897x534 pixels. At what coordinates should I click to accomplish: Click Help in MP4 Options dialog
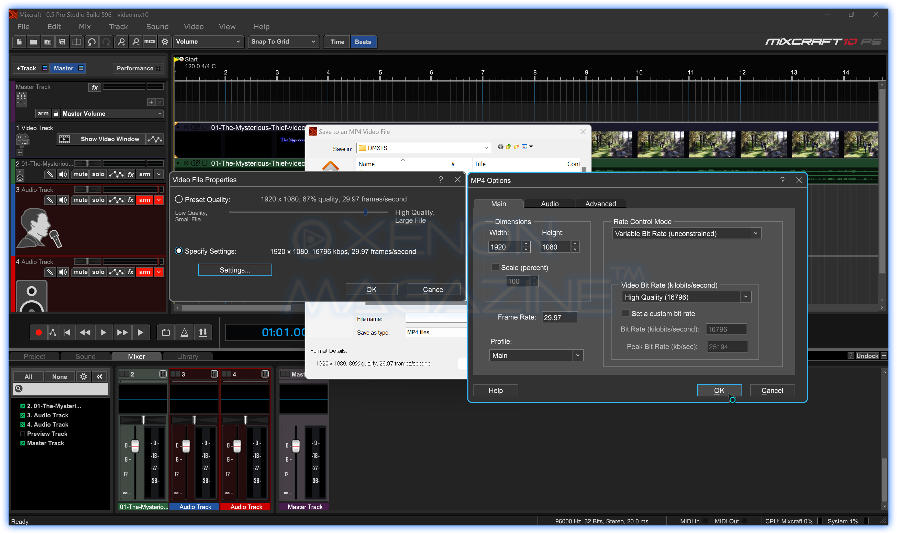click(x=496, y=391)
